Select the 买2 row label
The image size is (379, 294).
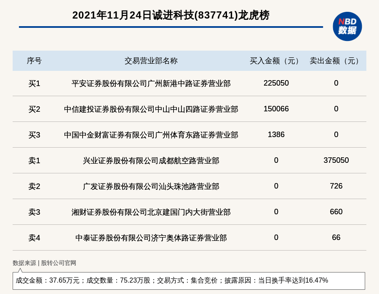coord(34,109)
